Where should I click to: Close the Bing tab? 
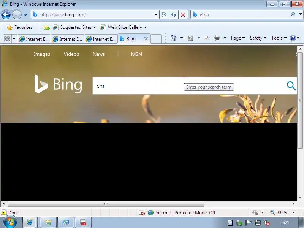coord(146,39)
